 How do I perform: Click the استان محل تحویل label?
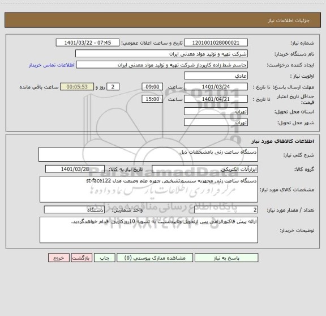coord(294,112)
